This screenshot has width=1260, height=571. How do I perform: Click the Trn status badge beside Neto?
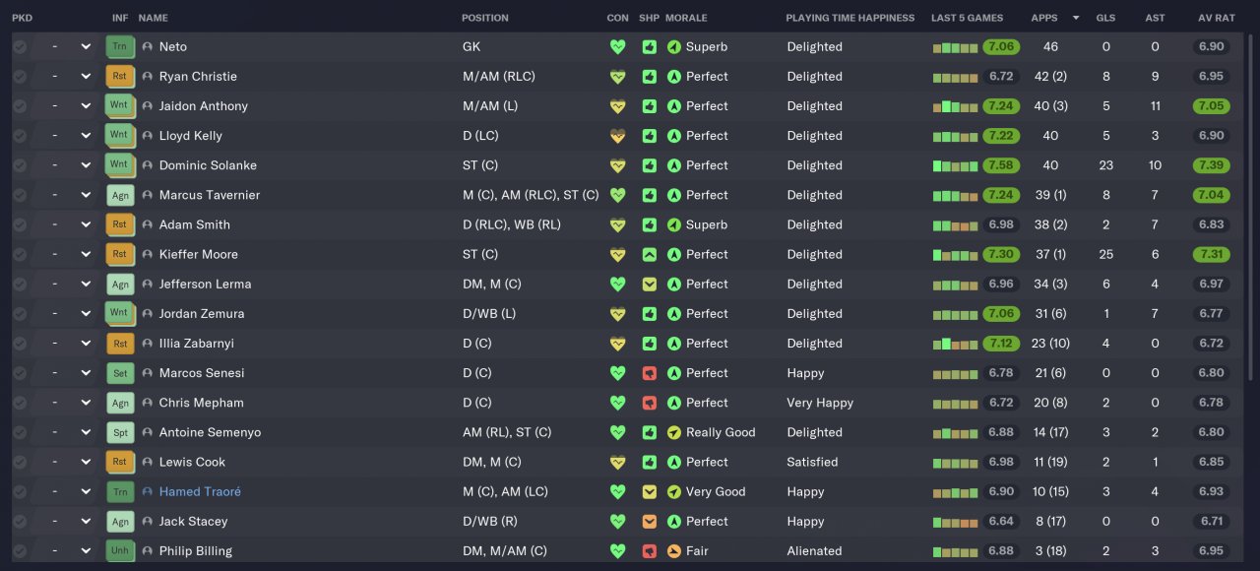[119, 46]
